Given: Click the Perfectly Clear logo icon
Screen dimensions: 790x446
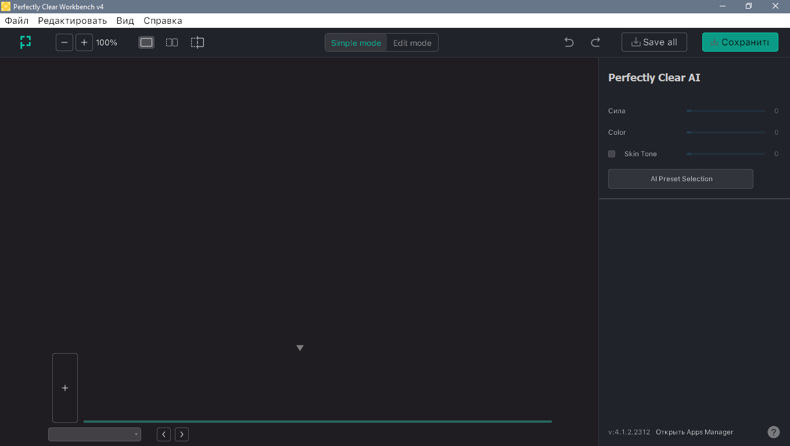Looking at the screenshot, I should pyautogui.click(x=25, y=42).
